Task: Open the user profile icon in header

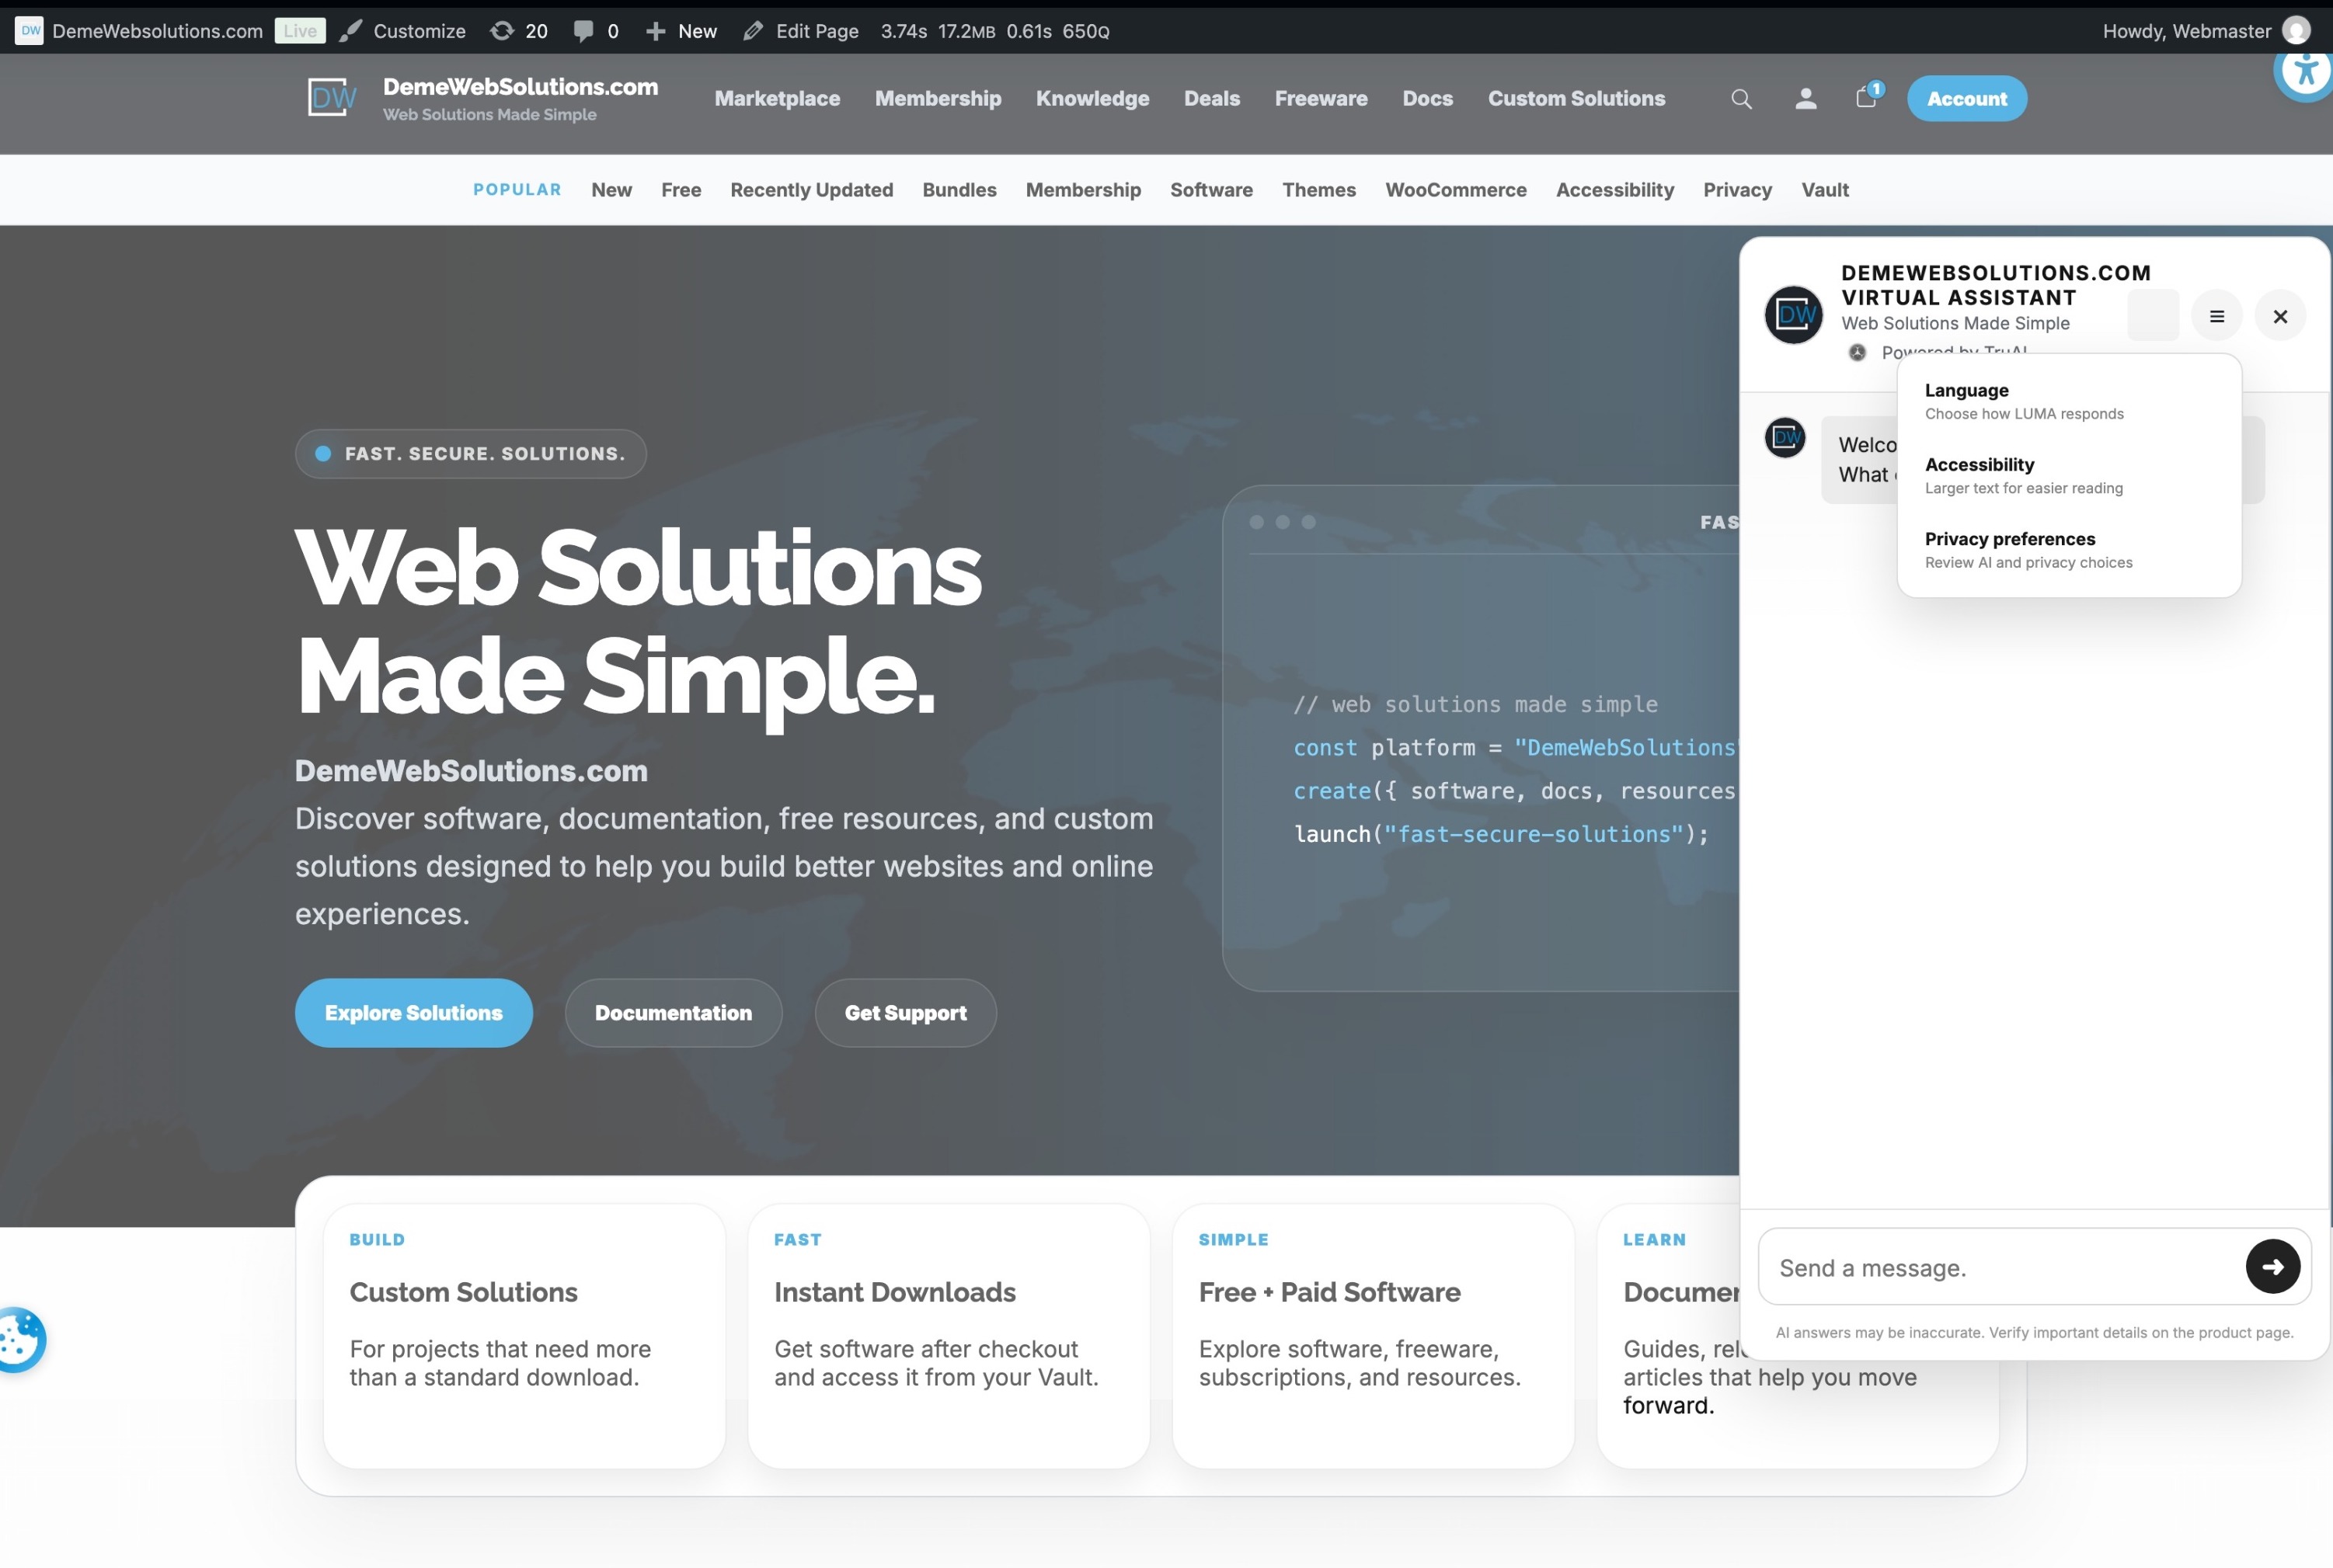Action: 1805,98
